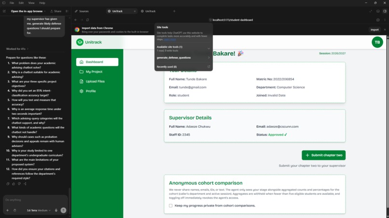The height and width of the screenshot is (218, 389).
Task: Open the Edit menu
Action: coord(21,3)
